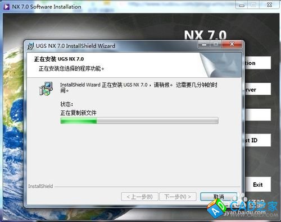Click the InstallShield brand label at dialog bottom
Screen dimensions: 281x222
point(40,186)
